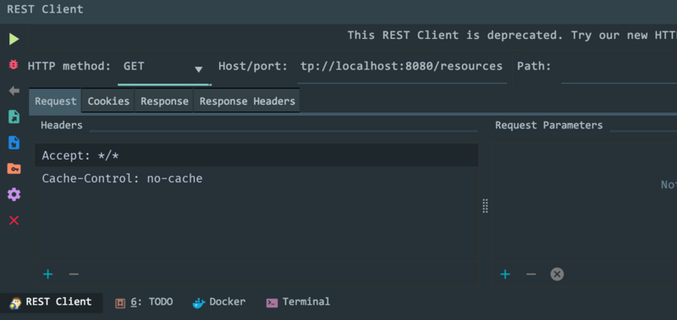This screenshot has height=320, width=677.
Task: Click the Request Parameters section label
Action: pyautogui.click(x=548, y=125)
